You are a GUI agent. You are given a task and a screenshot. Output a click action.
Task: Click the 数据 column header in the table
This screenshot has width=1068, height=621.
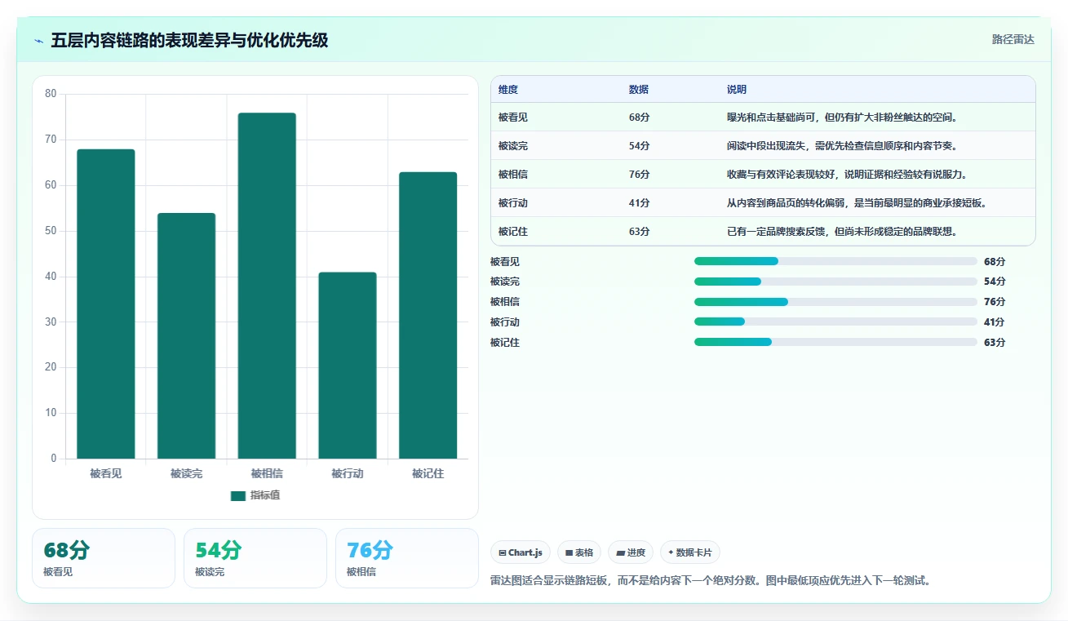[639, 90]
